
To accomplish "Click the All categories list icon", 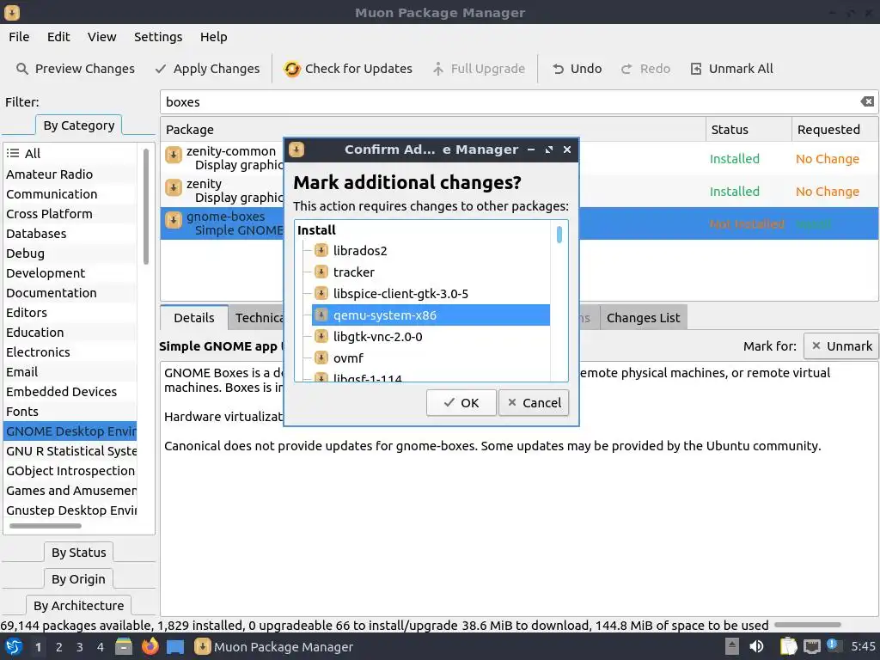I will [13, 153].
